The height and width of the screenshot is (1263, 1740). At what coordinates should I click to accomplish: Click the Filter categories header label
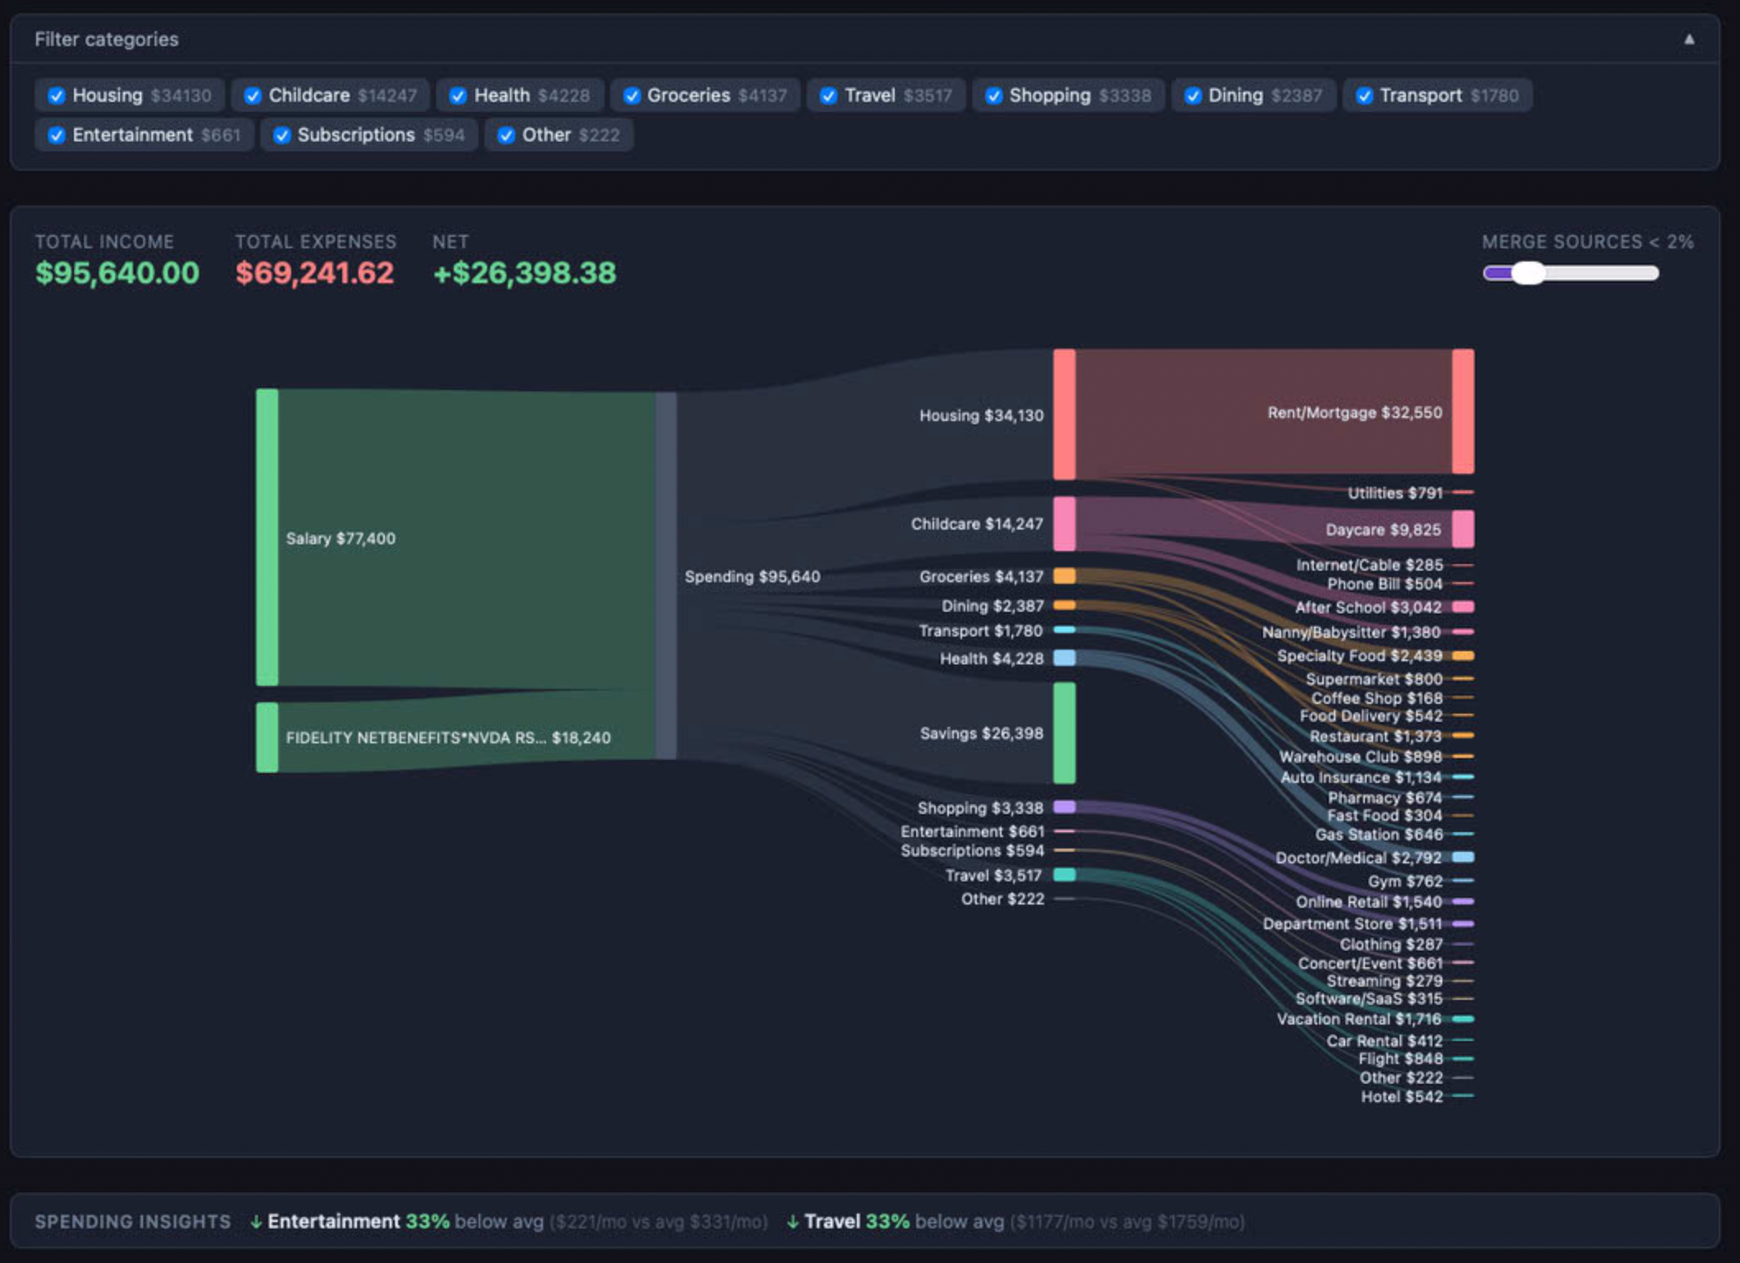click(106, 39)
